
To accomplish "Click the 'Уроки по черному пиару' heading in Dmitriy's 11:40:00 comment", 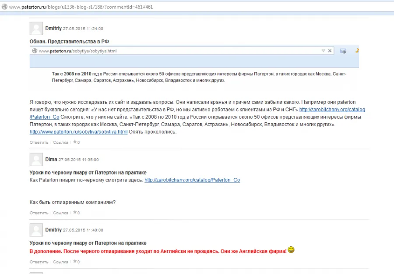I will click(88, 243).
